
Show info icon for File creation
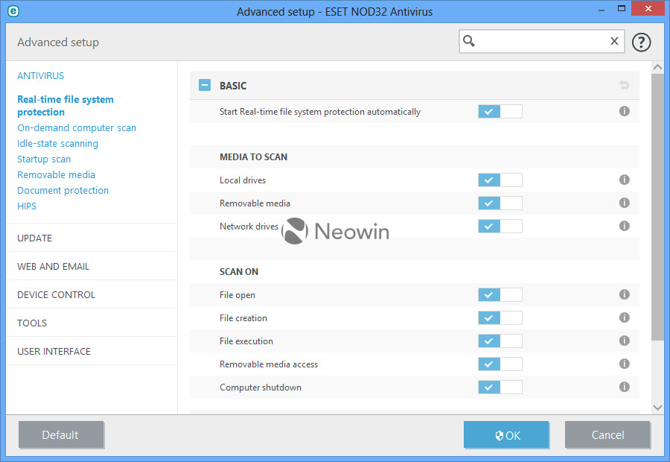point(625,317)
